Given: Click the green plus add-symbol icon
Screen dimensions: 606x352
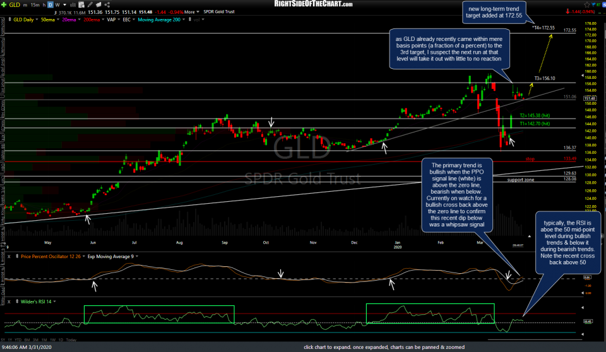Looking at the screenshot, I should pos(4,4).
